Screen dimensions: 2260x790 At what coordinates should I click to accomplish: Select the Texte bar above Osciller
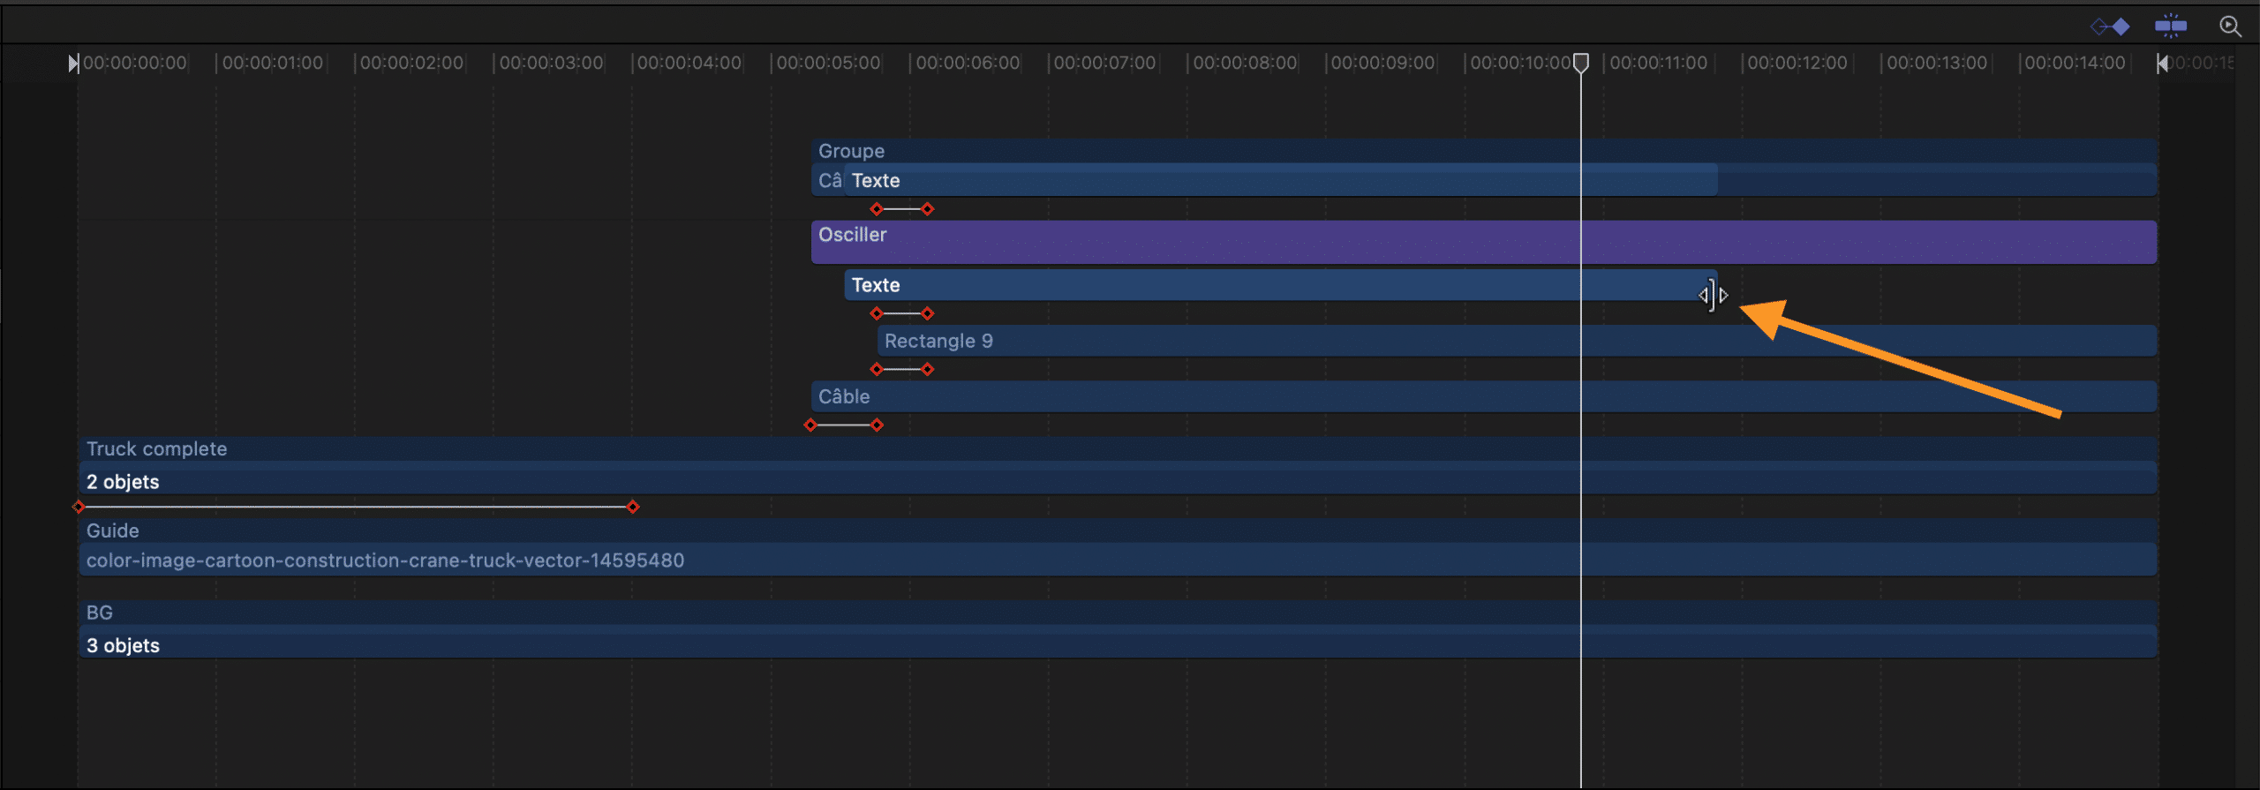pyautogui.click(x=1281, y=180)
